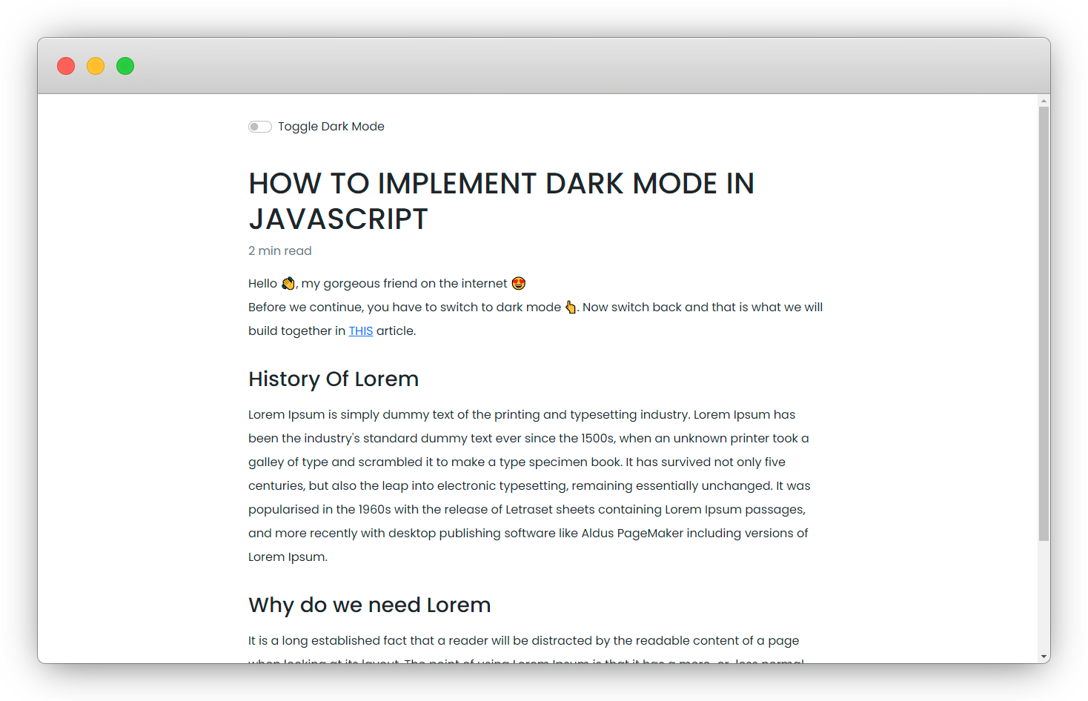This screenshot has height=701, width=1088.
Task: Click the line 'It is a long established fact'
Action: [x=523, y=640]
